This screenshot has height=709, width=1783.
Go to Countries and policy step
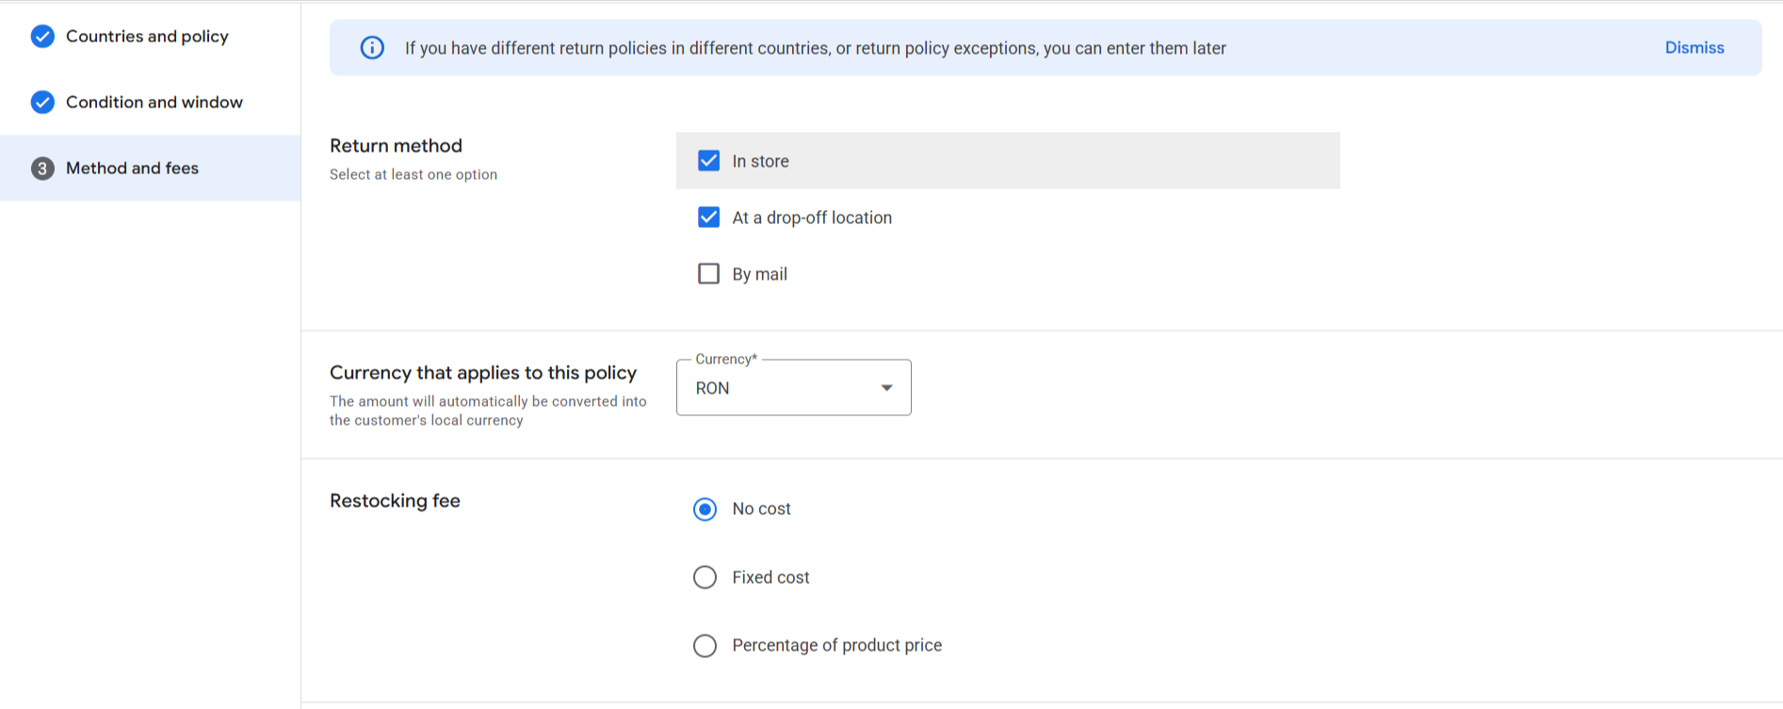click(147, 36)
